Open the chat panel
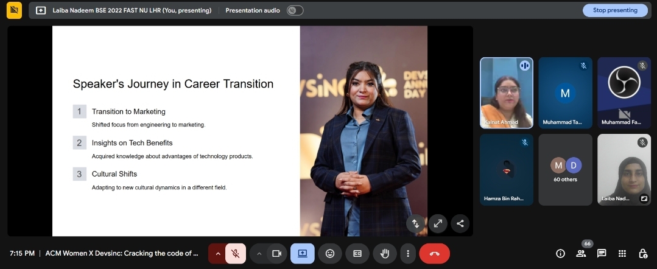The image size is (657, 269). [x=602, y=253]
